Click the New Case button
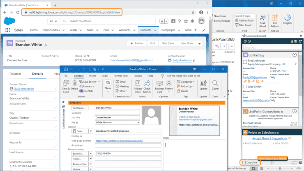Screen dimensions: 304x171 click(x=168, y=43)
